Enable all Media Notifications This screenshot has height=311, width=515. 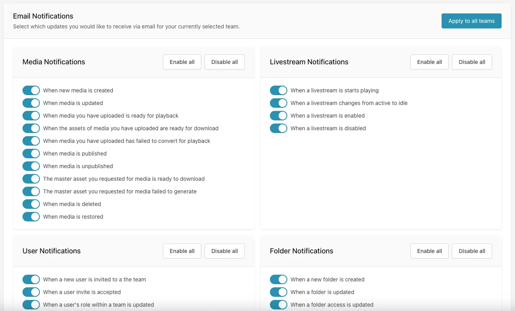pyautogui.click(x=182, y=62)
